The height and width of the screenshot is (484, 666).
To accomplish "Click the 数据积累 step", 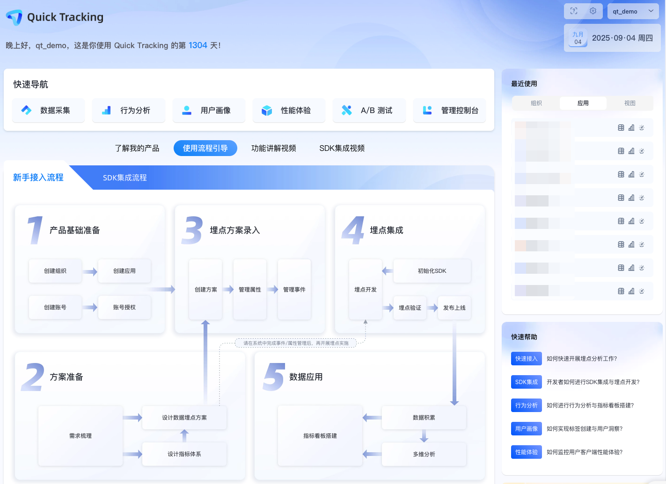I will point(424,418).
